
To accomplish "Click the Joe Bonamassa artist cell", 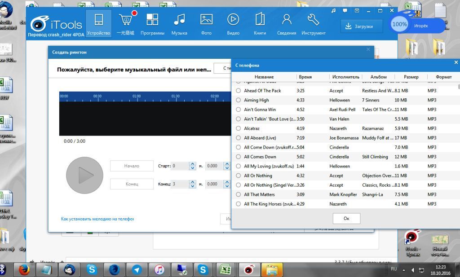I will point(344,138).
